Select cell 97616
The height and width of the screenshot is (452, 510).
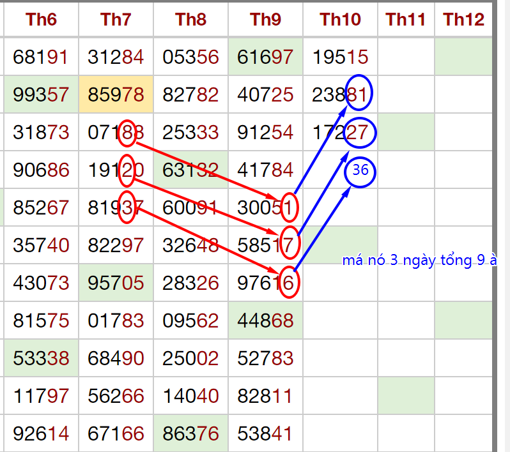pos(265,283)
